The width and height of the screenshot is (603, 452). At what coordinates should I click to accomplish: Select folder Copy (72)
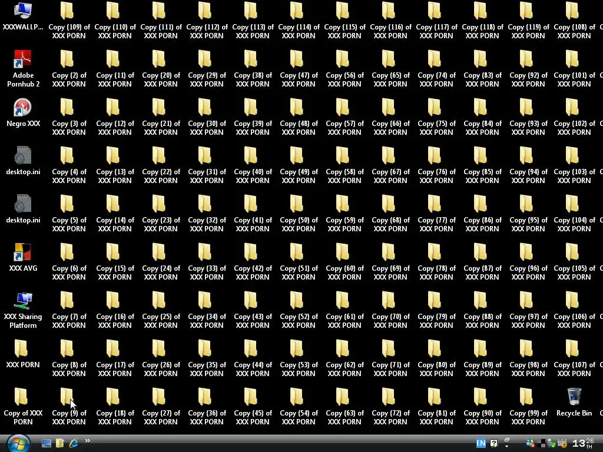390,407
